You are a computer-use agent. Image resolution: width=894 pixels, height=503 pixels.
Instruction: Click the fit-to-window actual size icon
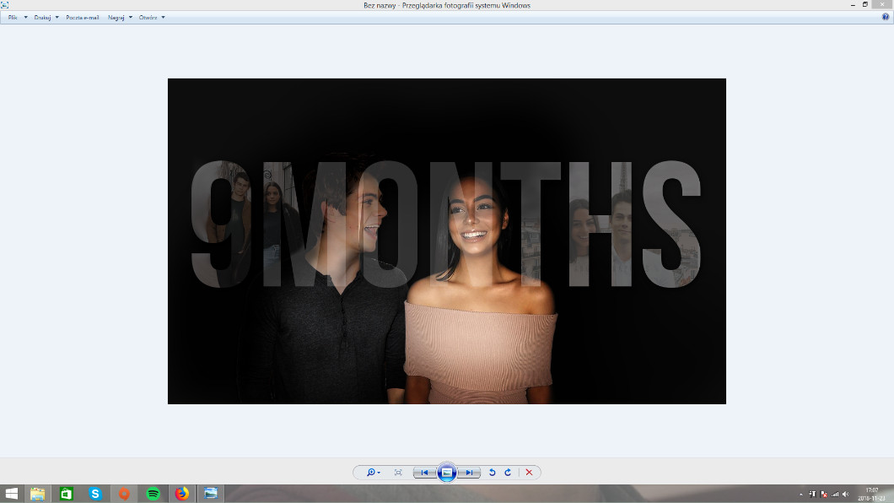398,473
